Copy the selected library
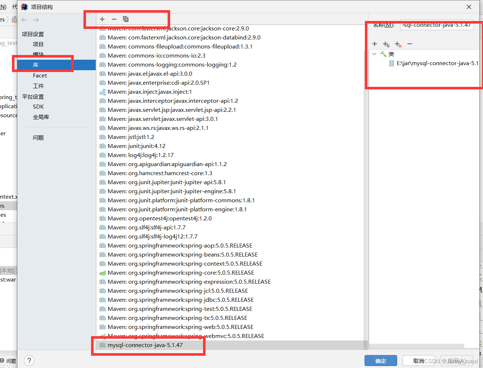Image resolution: width=483 pixels, height=368 pixels. tap(126, 19)
